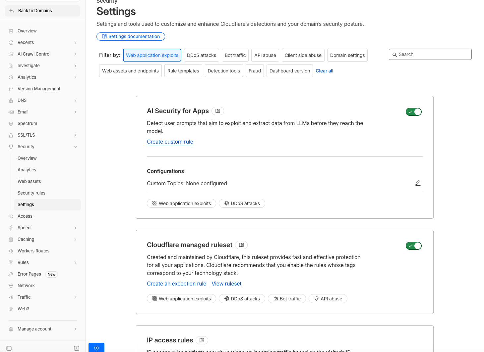Click the Workers Routes icon
This screenshot has width=484, height=352.
pyautogui.click(x=11, y=251)
